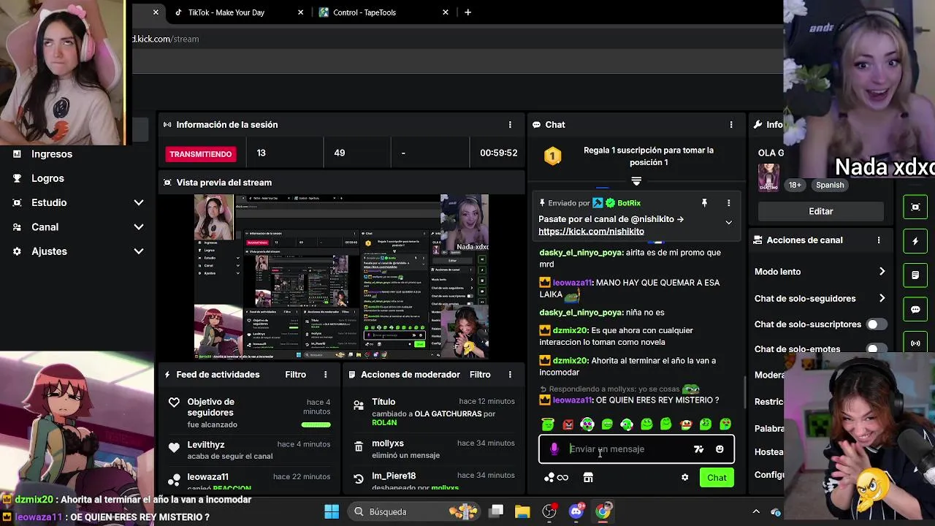Viewport: 935px width, 526px height.
Task: Toggle Chat de solo-suscriptores switch
Action: (x=876, y=324)
